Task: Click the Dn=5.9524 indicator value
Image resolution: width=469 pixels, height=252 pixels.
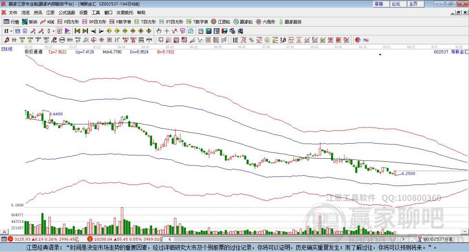Action: pyautogui.click(x=139, y=52)
